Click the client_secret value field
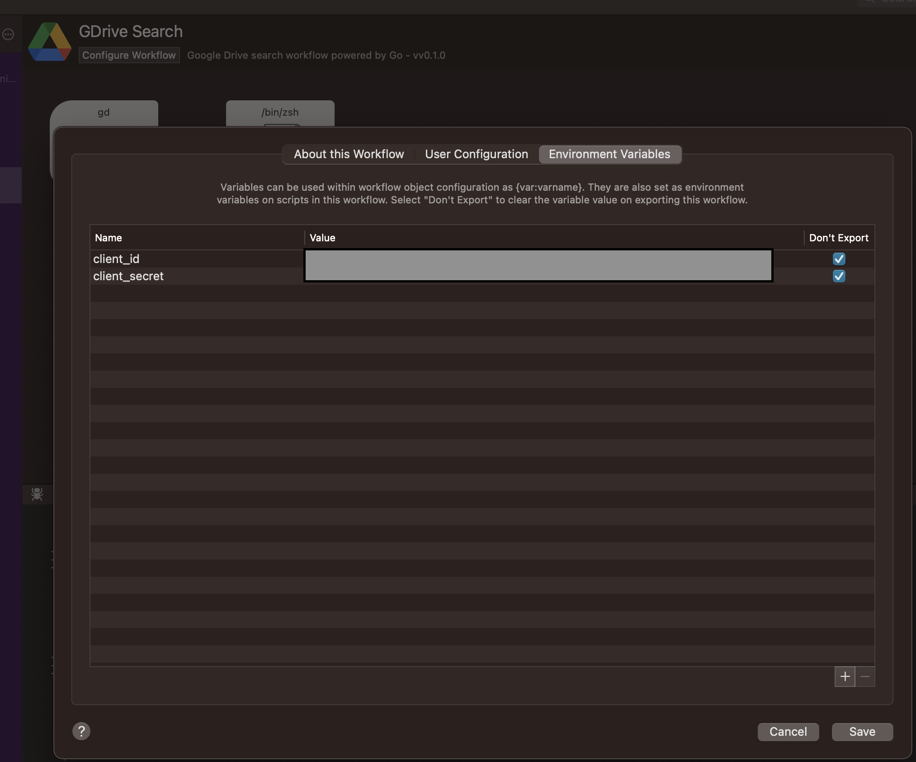916x762 pixels. pos(538,276)
